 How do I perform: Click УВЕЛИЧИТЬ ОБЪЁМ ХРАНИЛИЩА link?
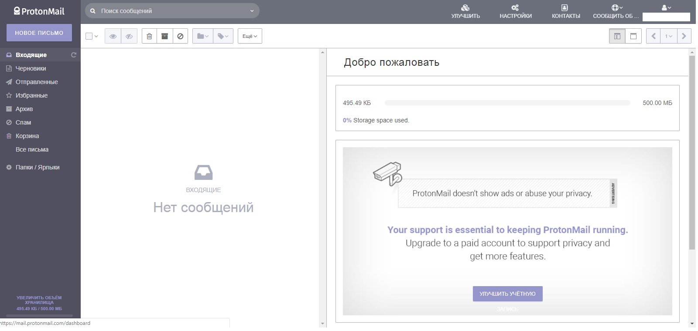tap(39, 300)
